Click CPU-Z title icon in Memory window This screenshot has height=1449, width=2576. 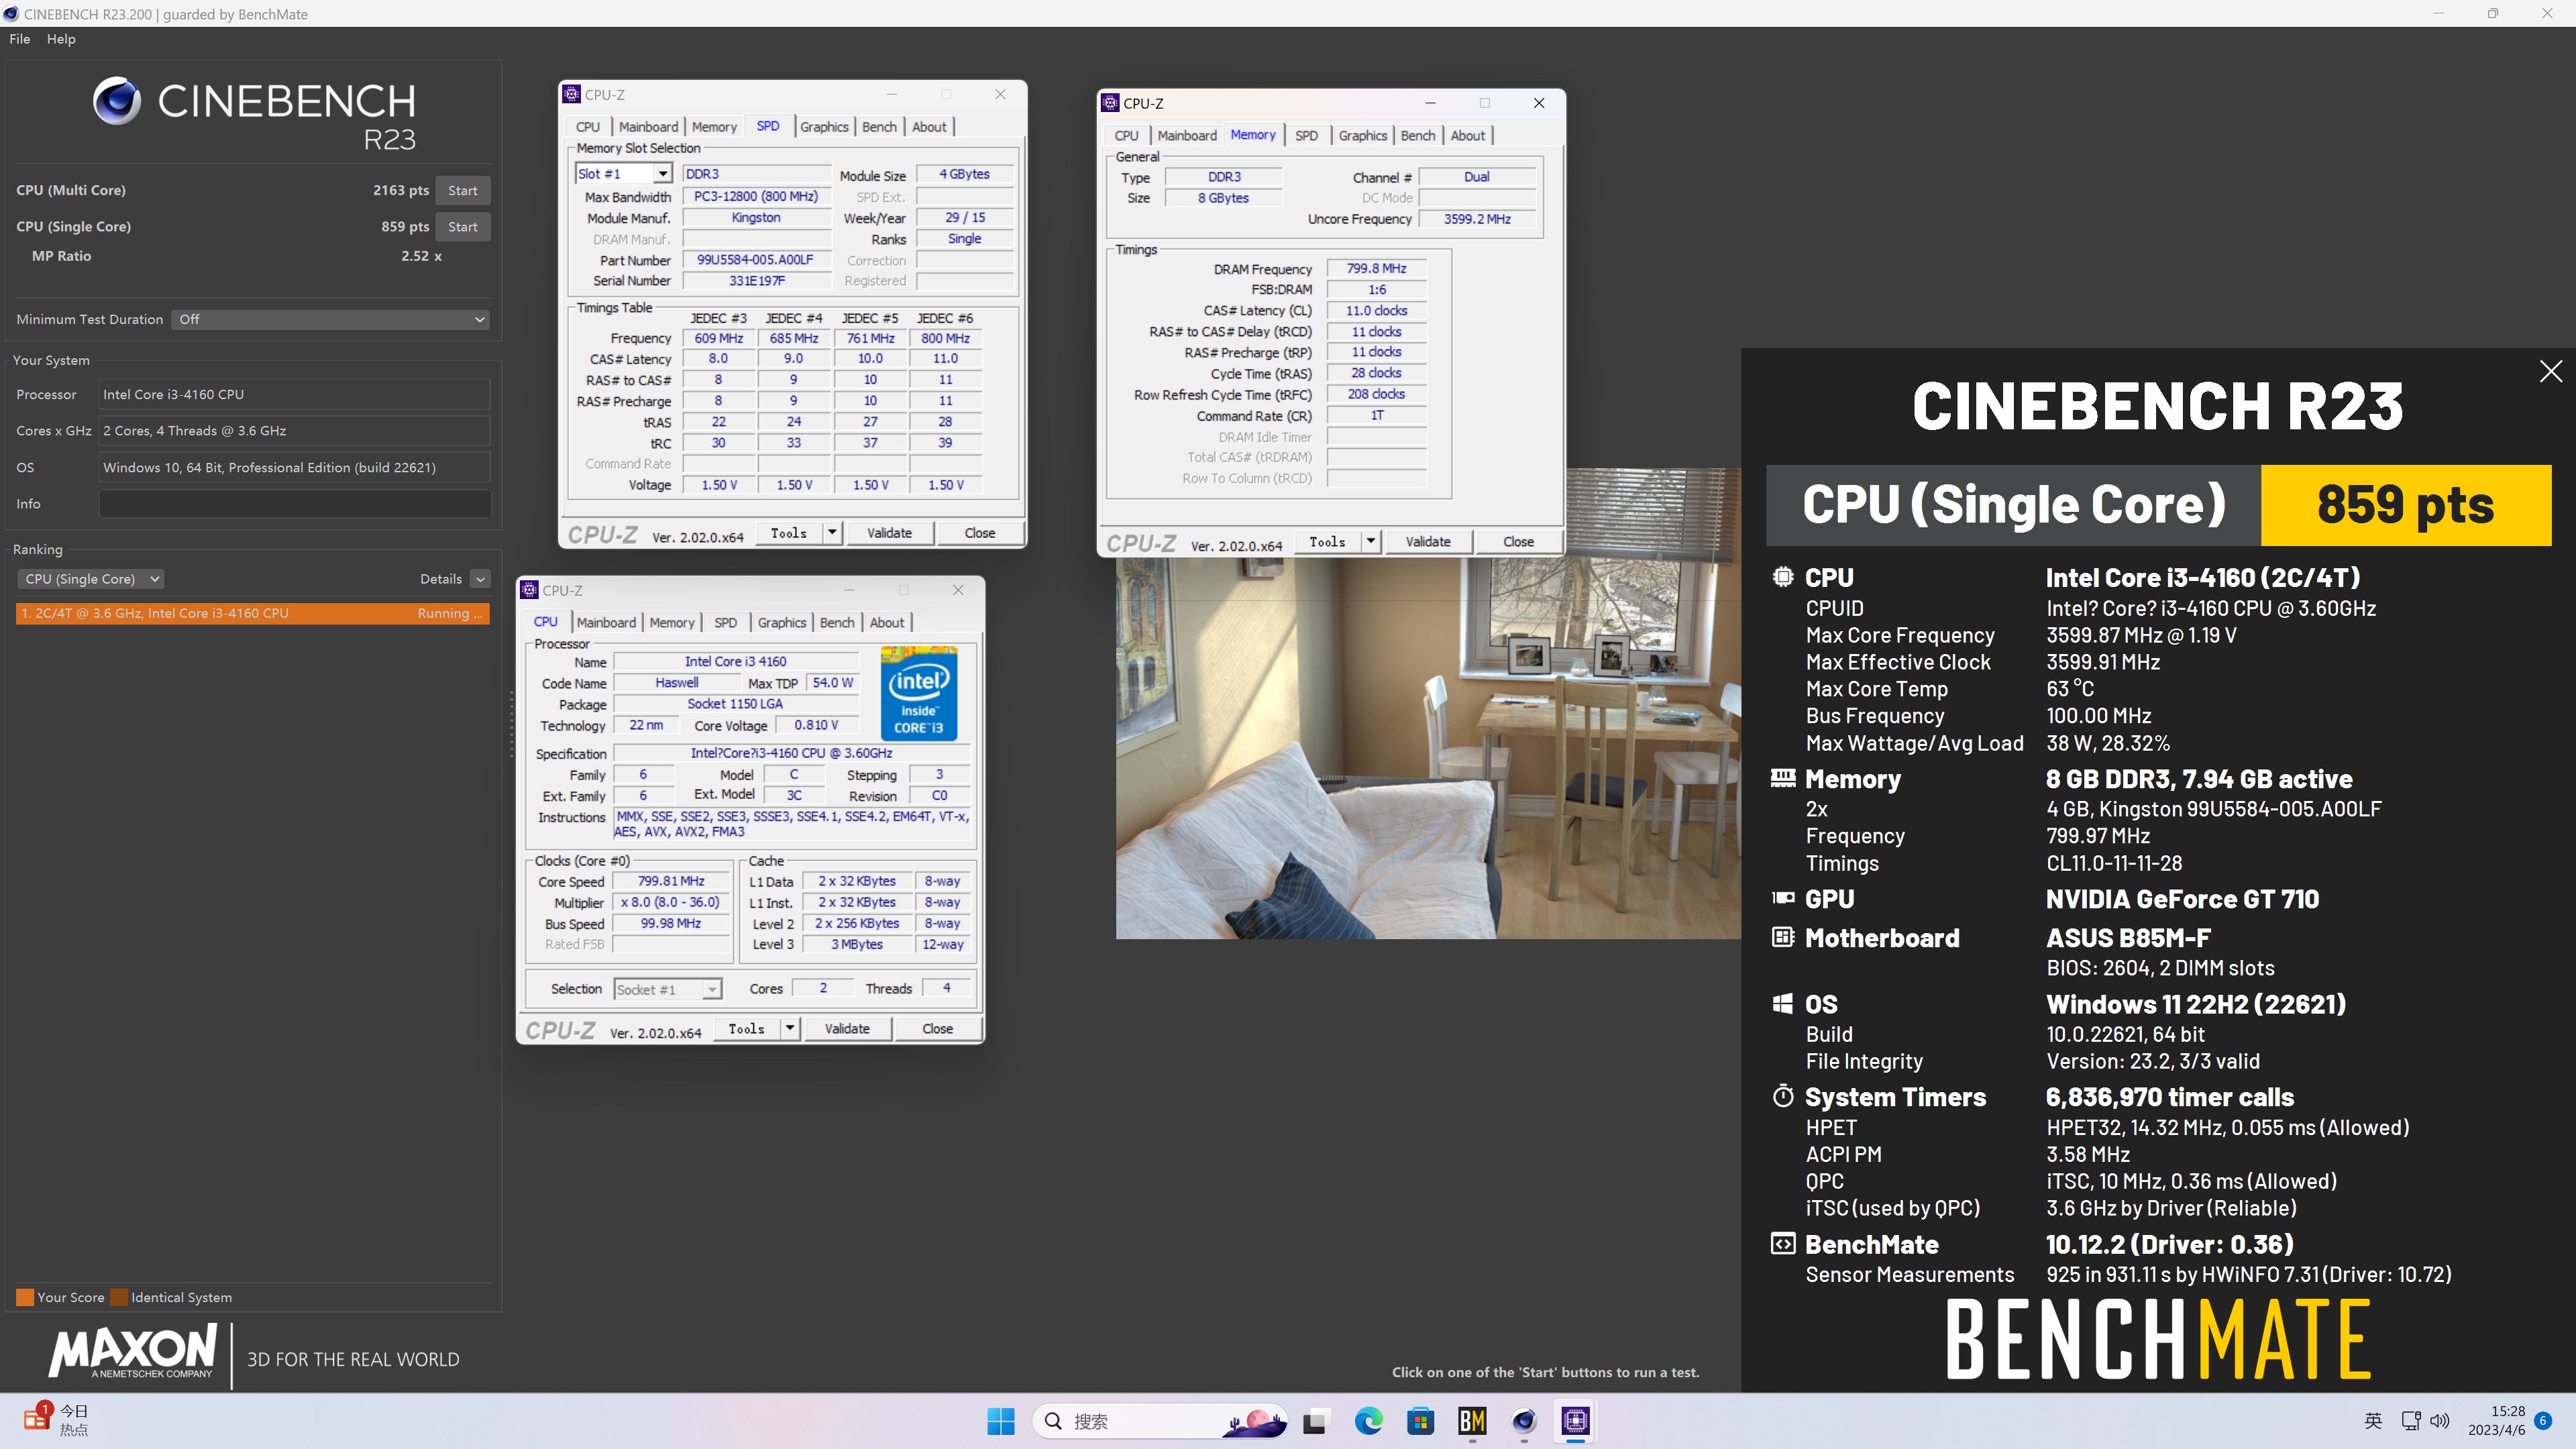tap(1110, 103)
